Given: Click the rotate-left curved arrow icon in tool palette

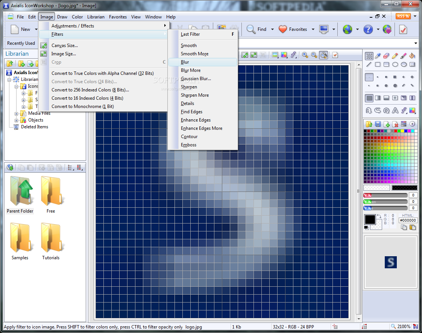Looking at the screenshot, I should pos(369,110).
